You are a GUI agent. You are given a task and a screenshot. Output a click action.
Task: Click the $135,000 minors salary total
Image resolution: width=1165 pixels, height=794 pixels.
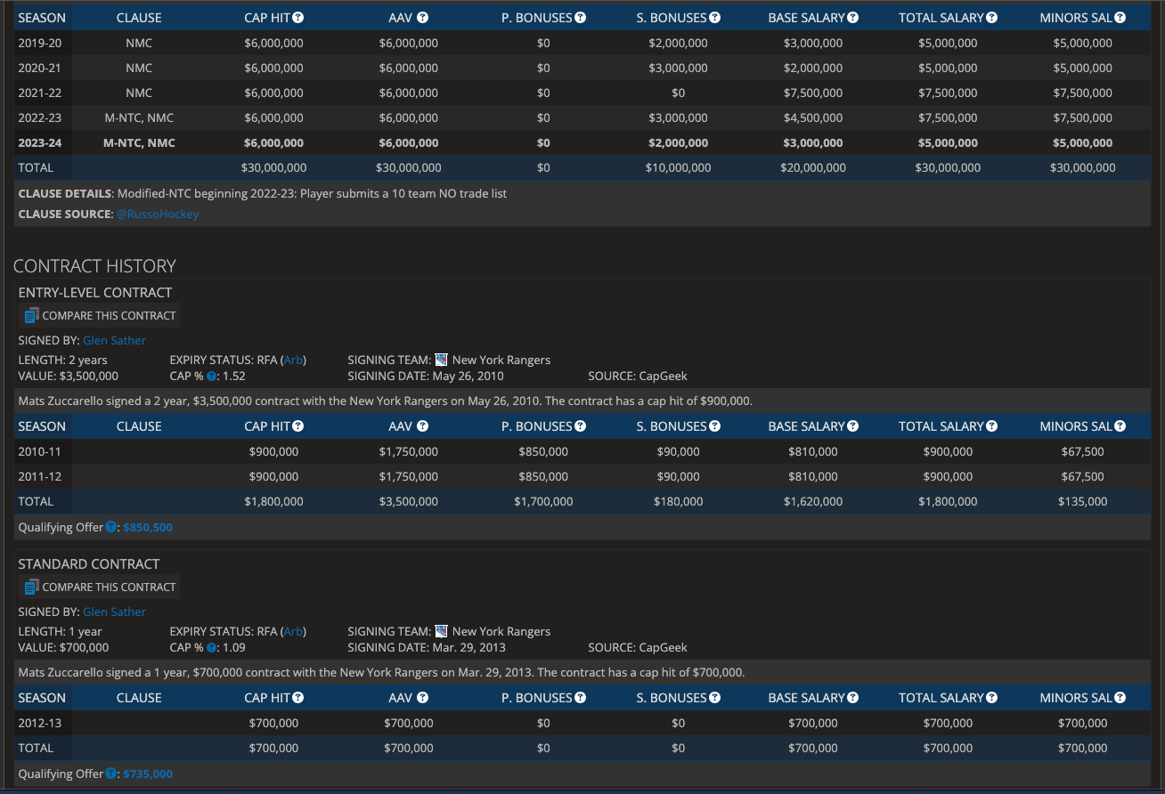coord(1083,501)
